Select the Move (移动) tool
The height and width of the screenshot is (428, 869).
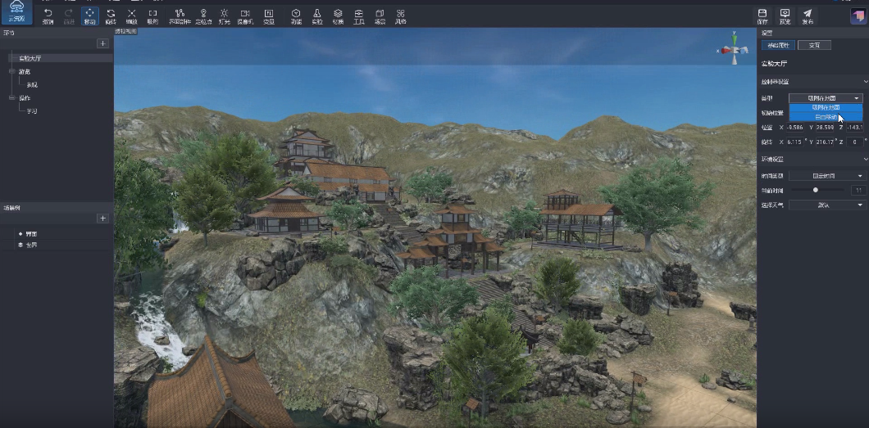89,15
